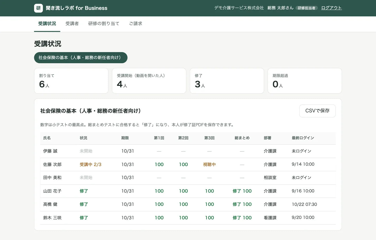The height and width of the screenshot is (240, 376).
Task: Click the 研修担当者 role badge
Action: 307,8
